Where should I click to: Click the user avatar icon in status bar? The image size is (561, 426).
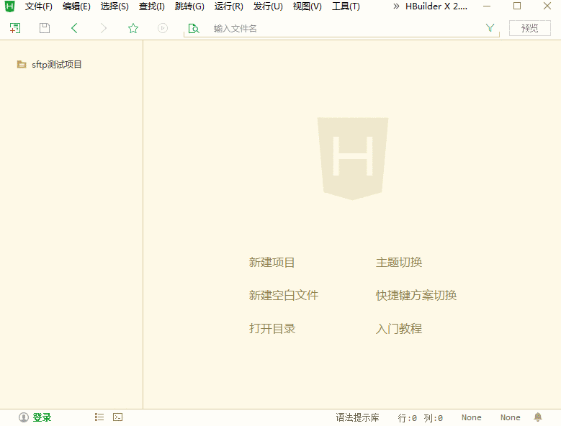(24, 417)
